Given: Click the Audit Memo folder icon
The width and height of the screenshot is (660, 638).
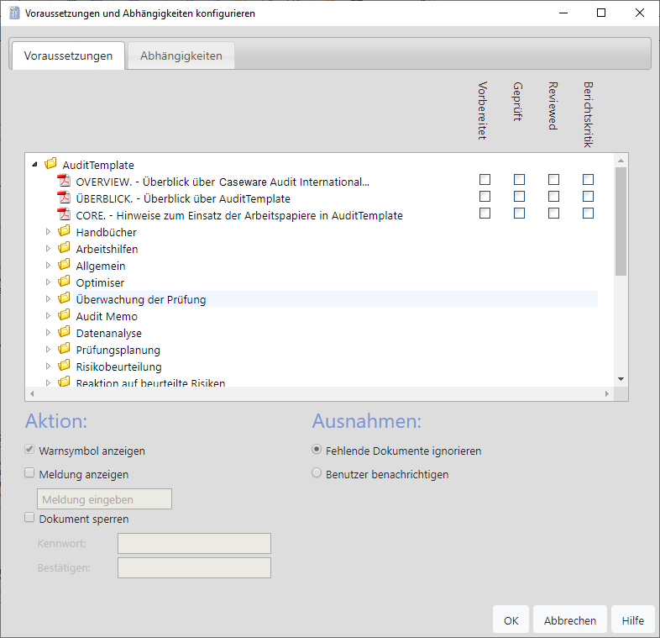Looking at the screenshot, I should (x=64, y=316).
